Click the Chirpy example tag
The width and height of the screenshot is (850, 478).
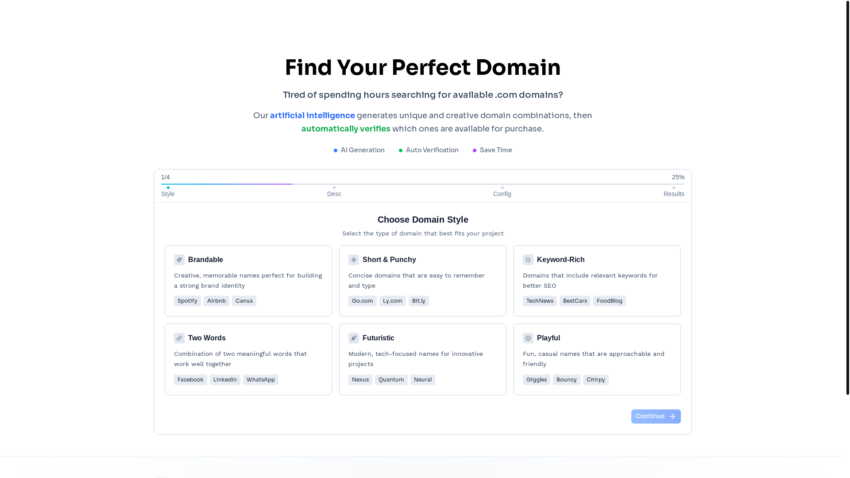point(596,380)
